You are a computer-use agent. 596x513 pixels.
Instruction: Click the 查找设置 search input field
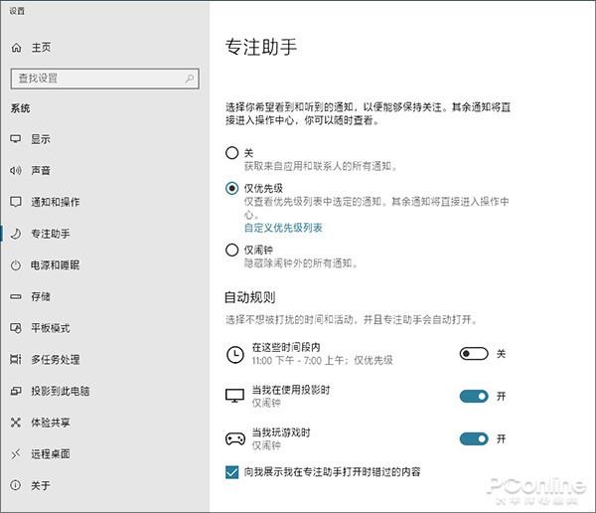(103, 78)
